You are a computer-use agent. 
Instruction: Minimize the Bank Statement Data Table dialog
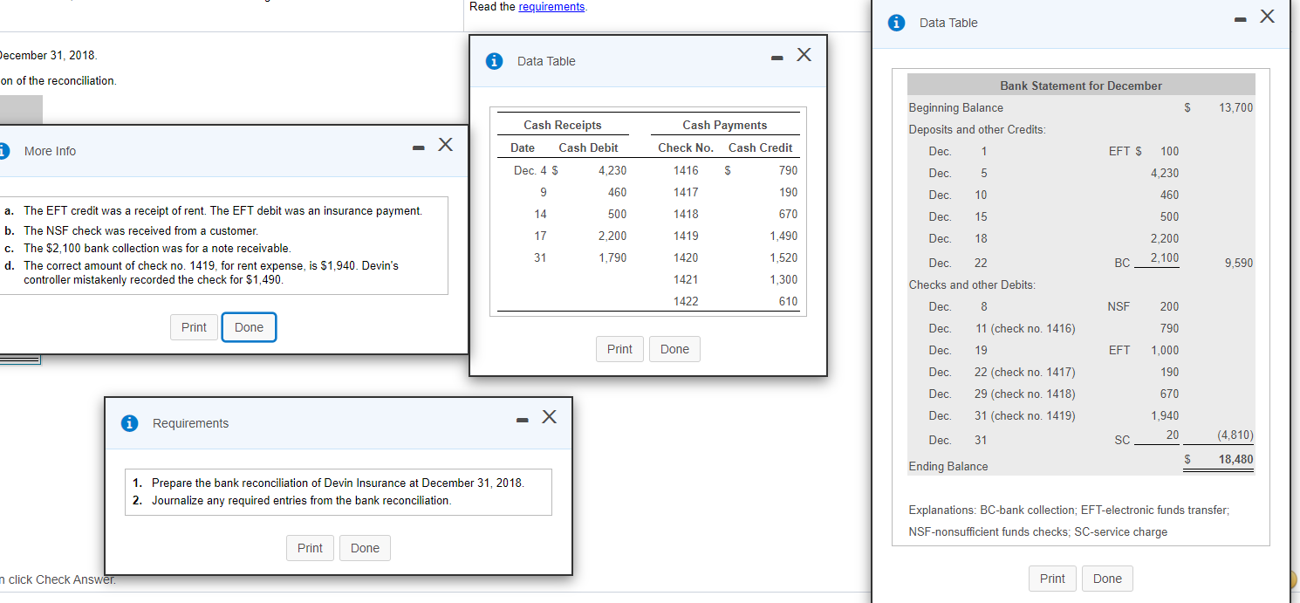pyautogui.click(x=1241, y=21)
